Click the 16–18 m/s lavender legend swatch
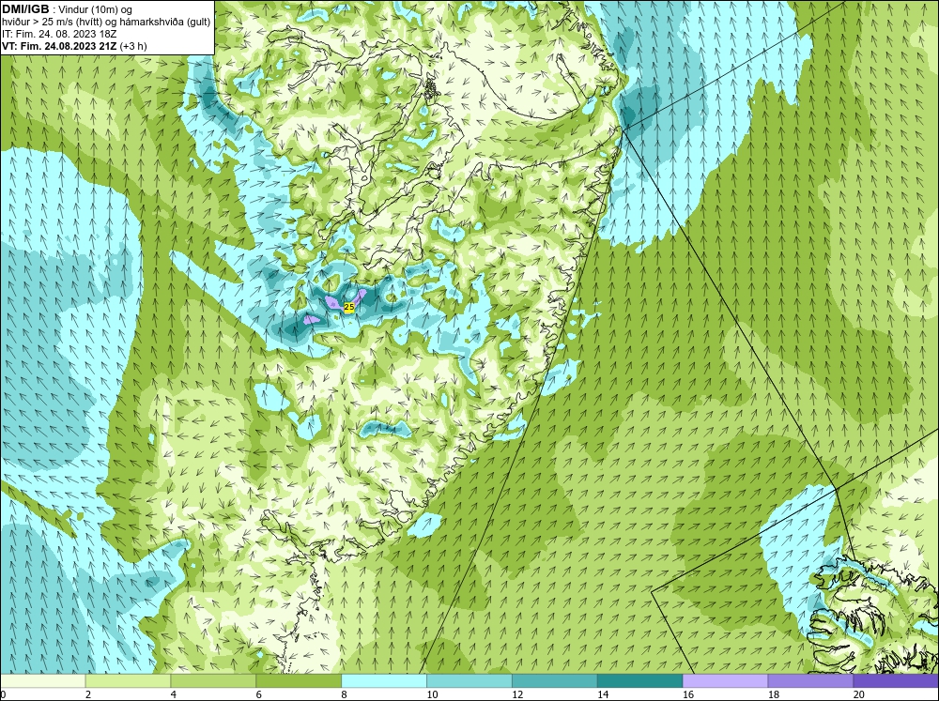The image size is (939, 701). point(725,681)
